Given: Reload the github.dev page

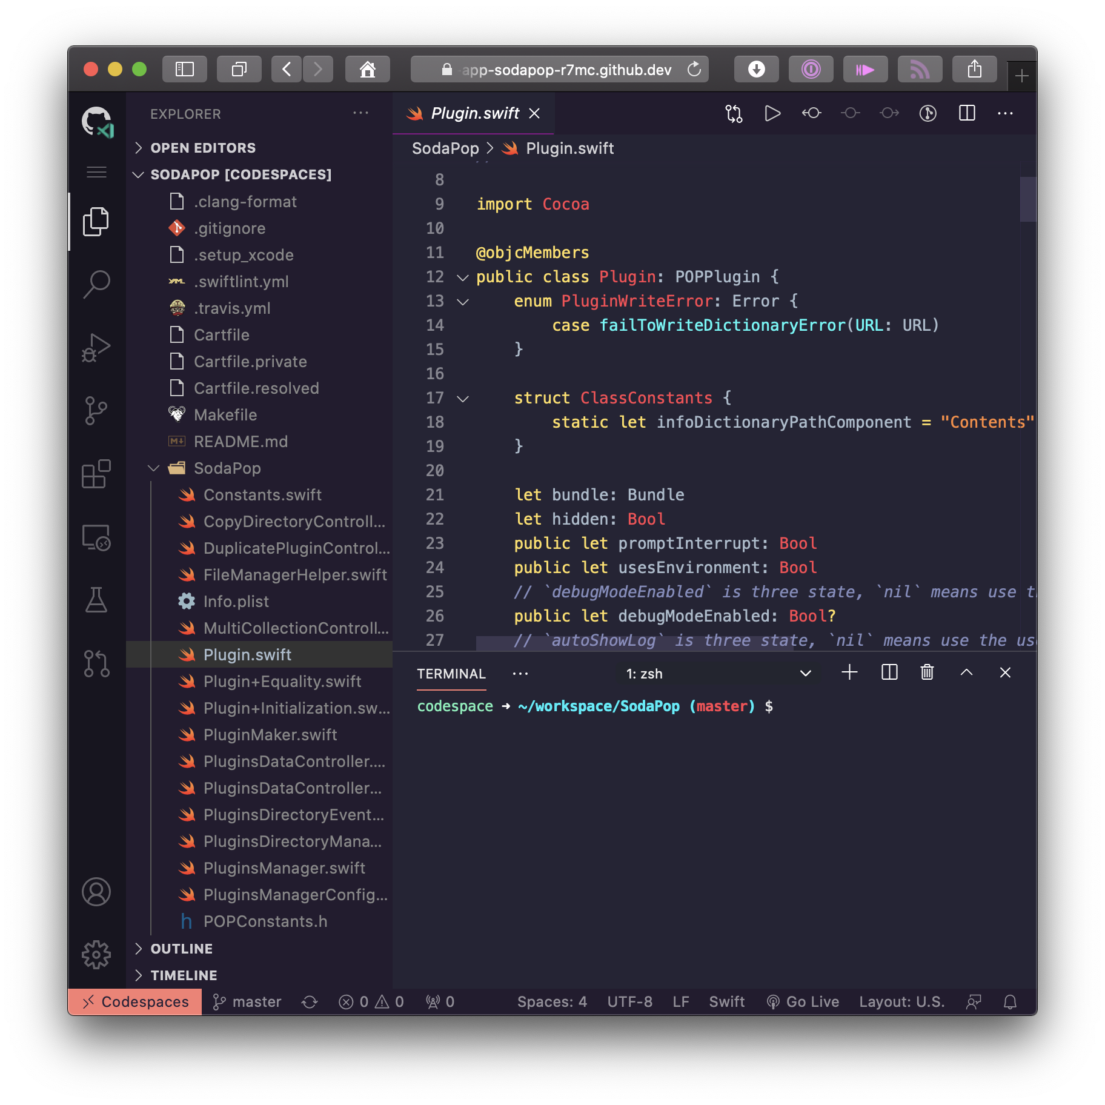Looking at the screenshot, I should [694, 69].
